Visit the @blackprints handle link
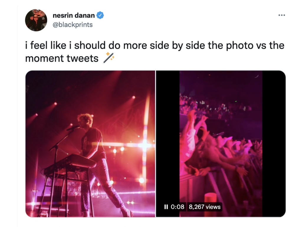302x227 pixels. 73,25
